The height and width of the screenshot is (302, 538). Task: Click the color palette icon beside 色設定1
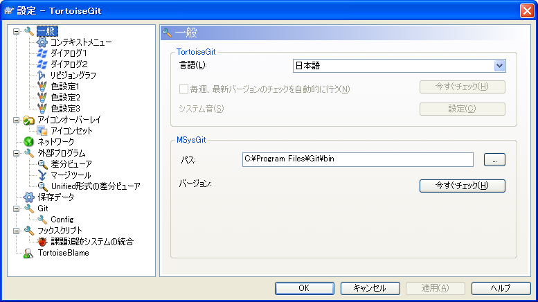point(42,87)
